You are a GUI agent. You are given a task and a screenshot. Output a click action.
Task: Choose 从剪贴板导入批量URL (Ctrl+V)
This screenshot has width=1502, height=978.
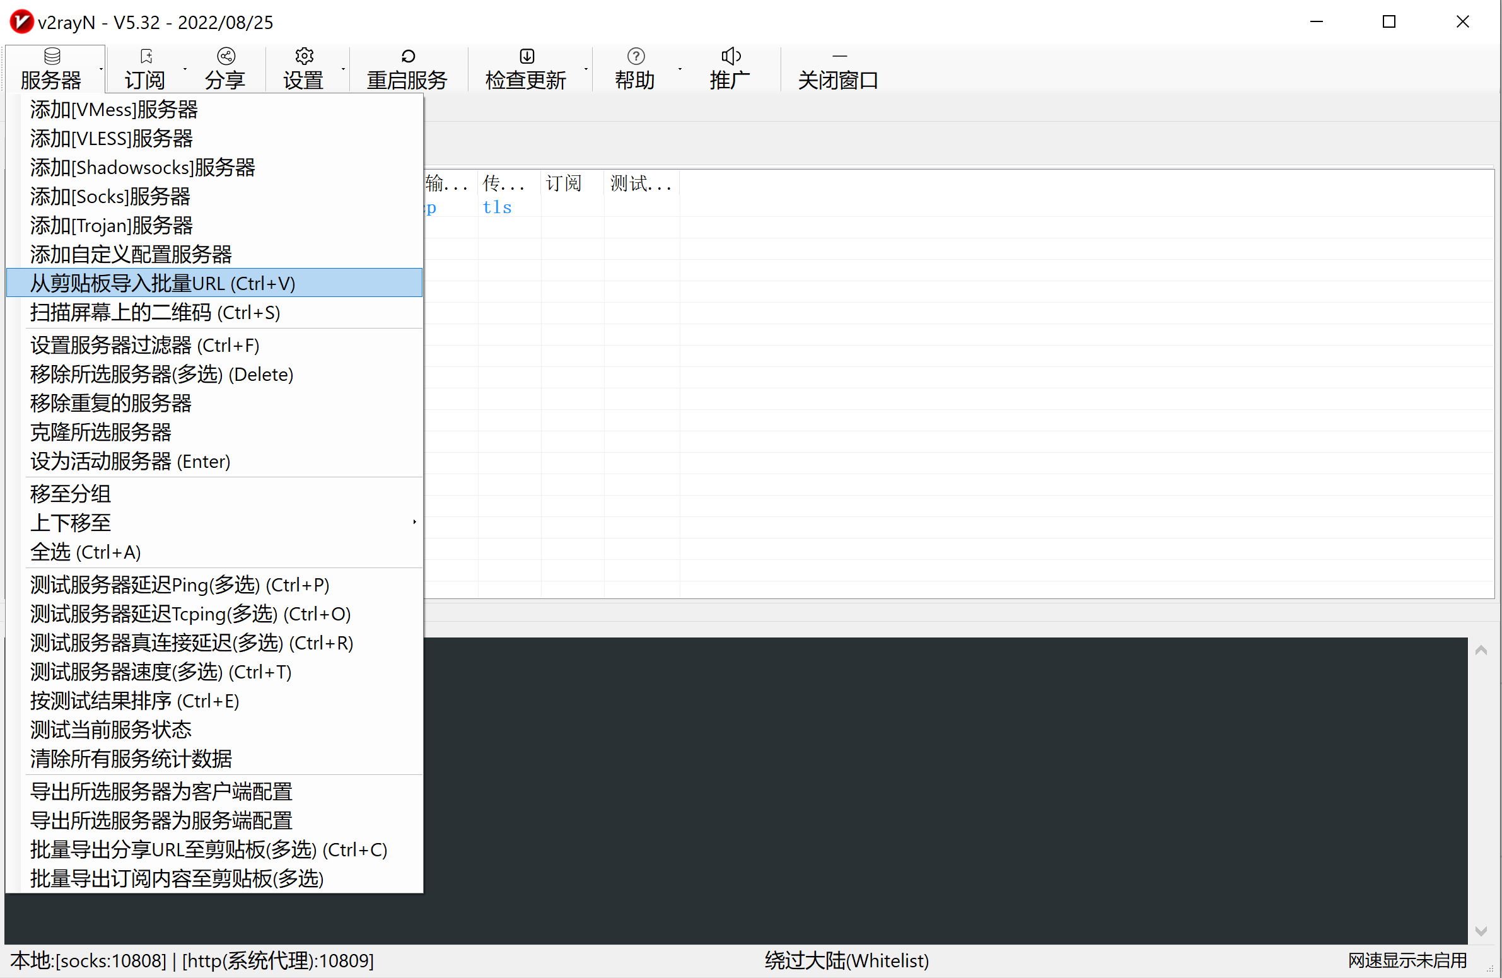pos(214,283)
